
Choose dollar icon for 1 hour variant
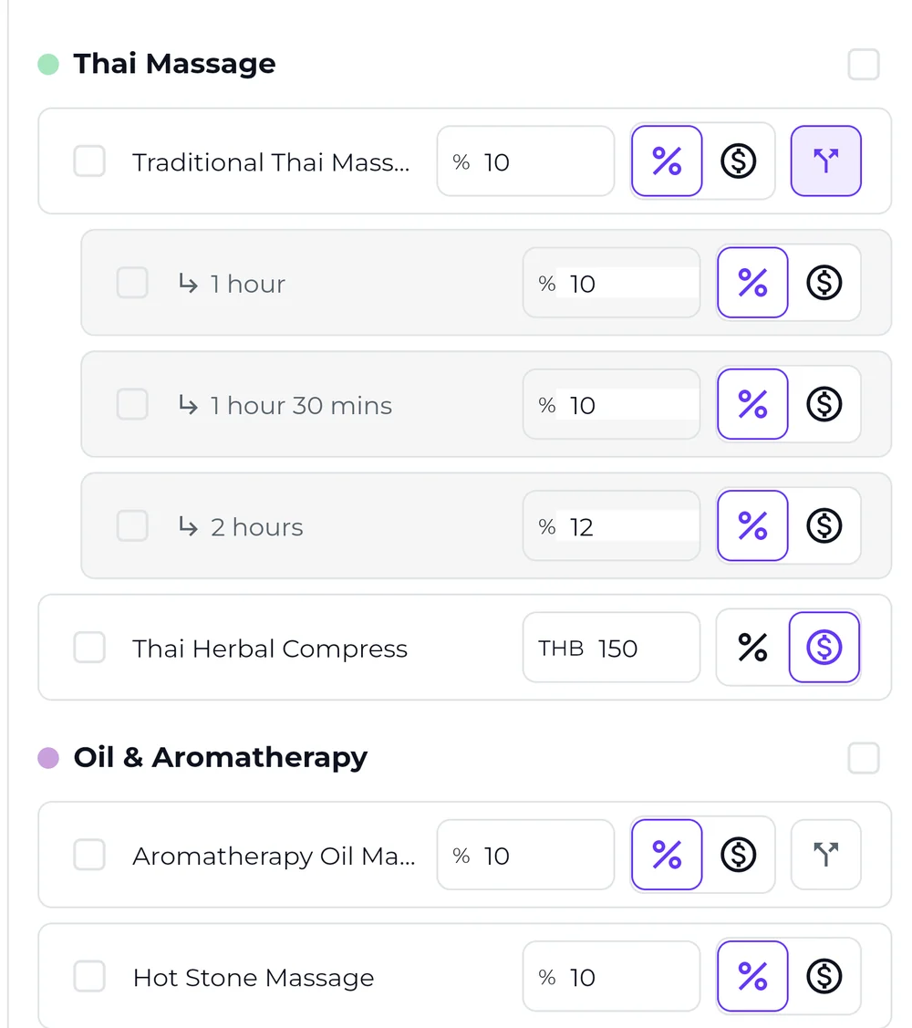[x=824, y=283]
